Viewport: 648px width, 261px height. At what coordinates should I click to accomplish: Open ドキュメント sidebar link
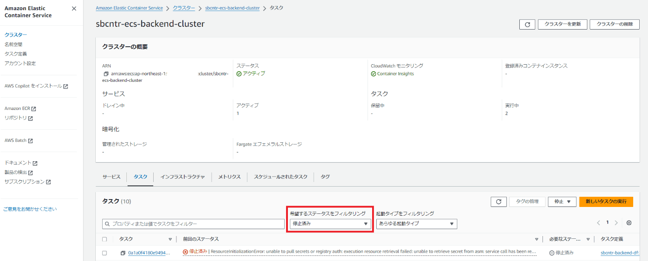pos(21,163)
